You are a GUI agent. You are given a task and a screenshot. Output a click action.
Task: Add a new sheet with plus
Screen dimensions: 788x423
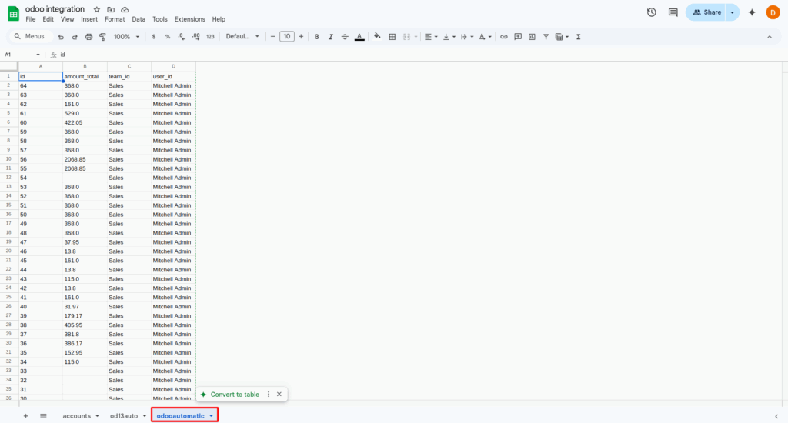click(25, 416)
